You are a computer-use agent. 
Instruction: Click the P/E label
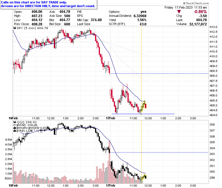tap(80, 12)
